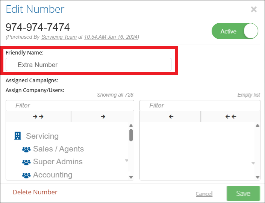Select the Servicing company entry
The height and width of the screenshot is (203, 265).
[42, 136]
